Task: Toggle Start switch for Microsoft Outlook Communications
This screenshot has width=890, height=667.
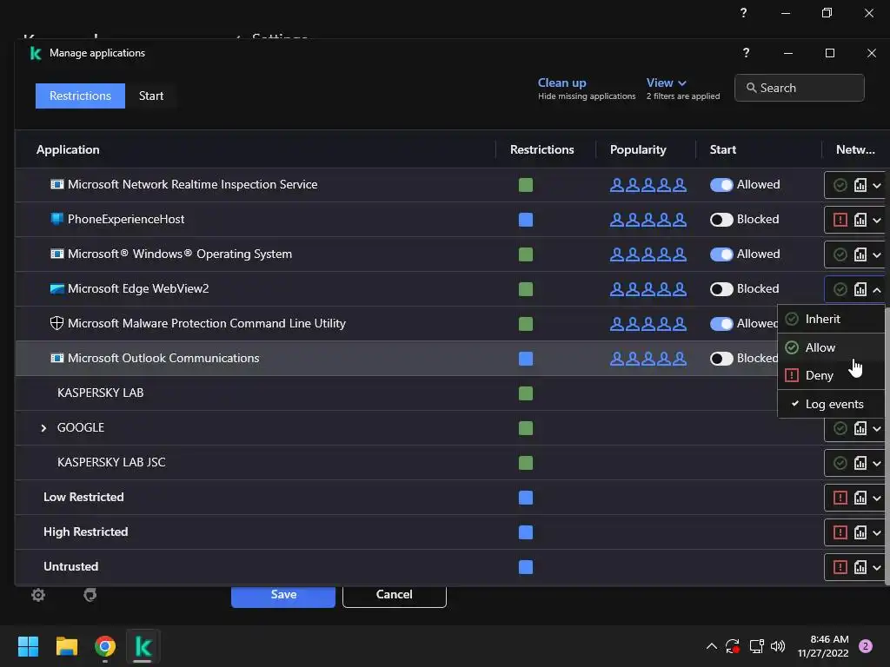Action: (x=721, y=359)
